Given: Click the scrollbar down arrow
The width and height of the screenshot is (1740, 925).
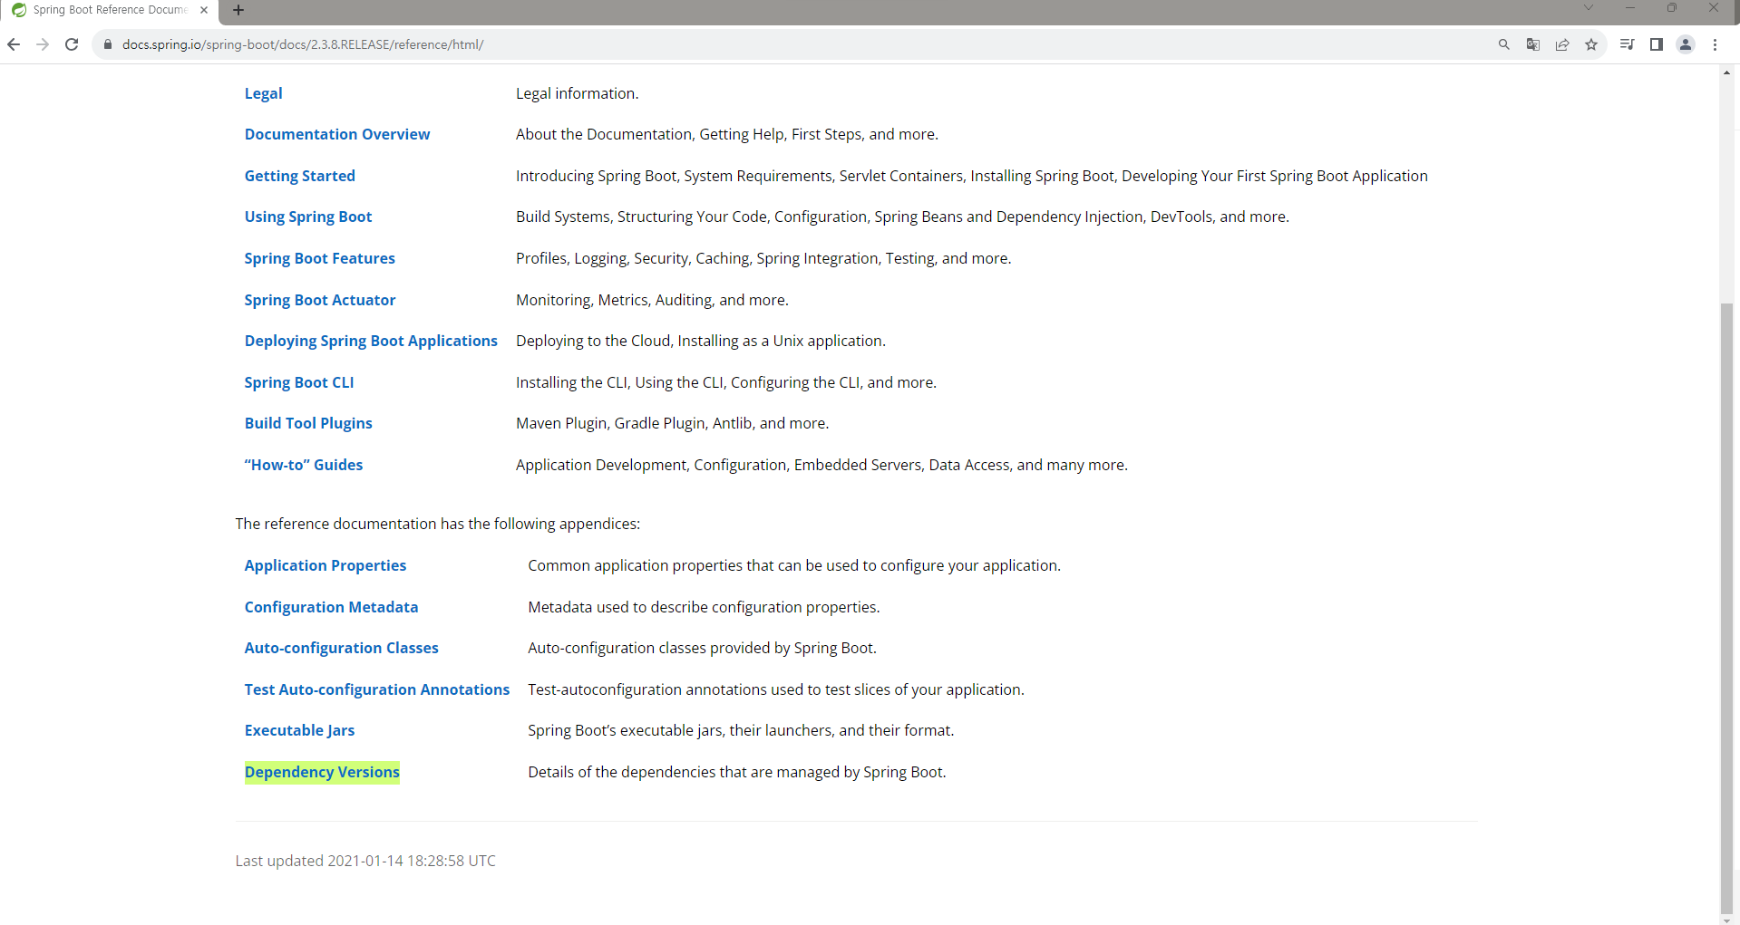Looking at the screenshot, I should tap(1726, 920).
